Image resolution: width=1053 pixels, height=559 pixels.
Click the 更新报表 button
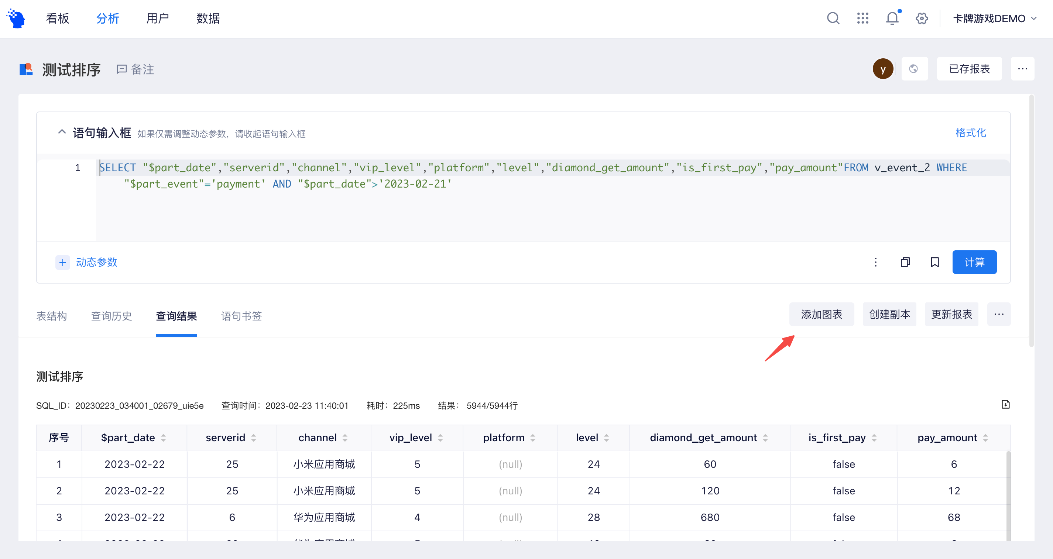[x=951, y=314]
